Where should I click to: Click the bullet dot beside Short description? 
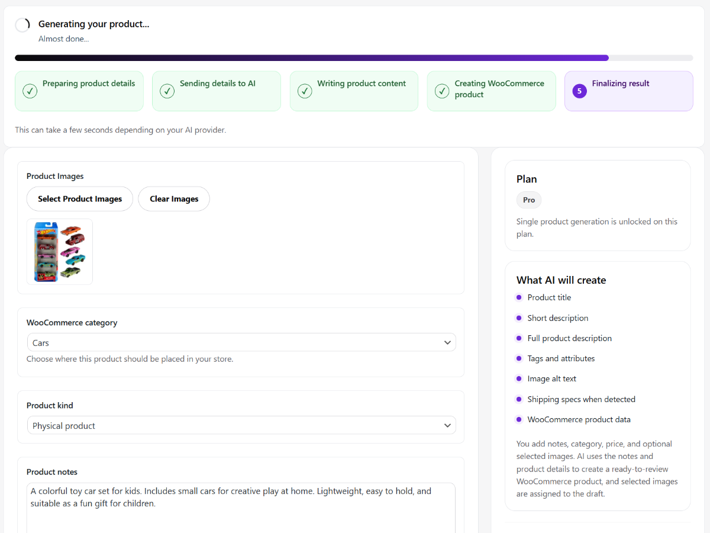pyautogui.click(x=519, y=318)
